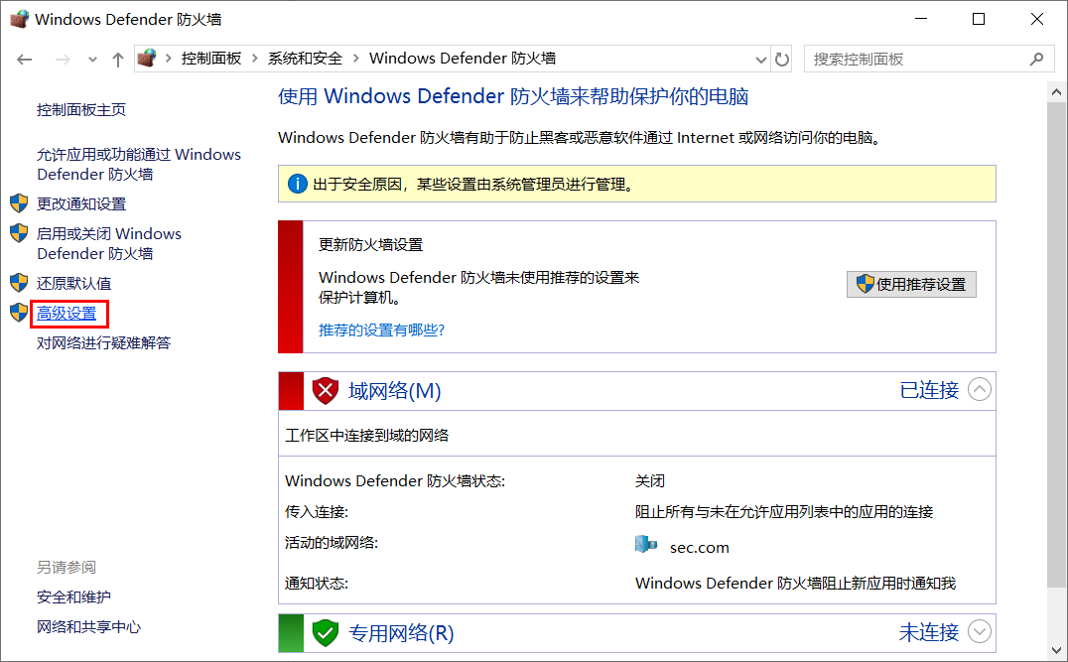Maximize the firewall window

click(x=979, y=19)
